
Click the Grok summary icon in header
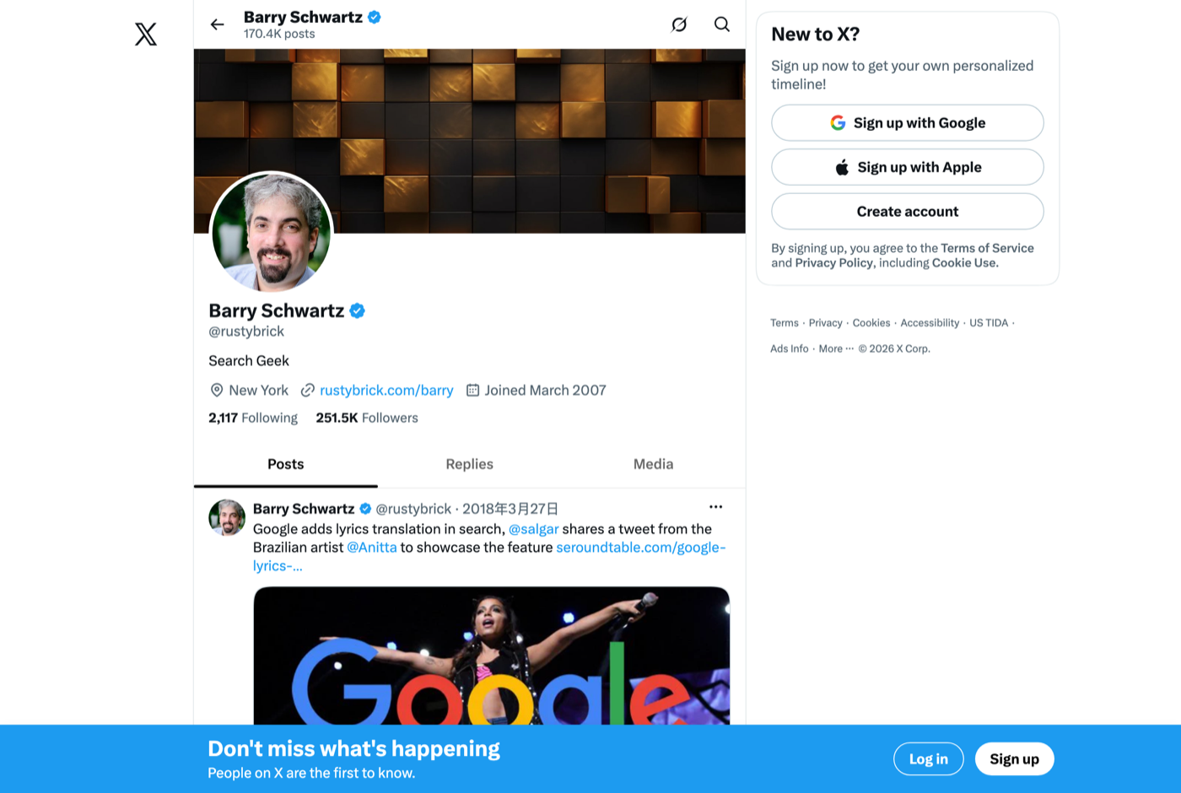(679, 24)
